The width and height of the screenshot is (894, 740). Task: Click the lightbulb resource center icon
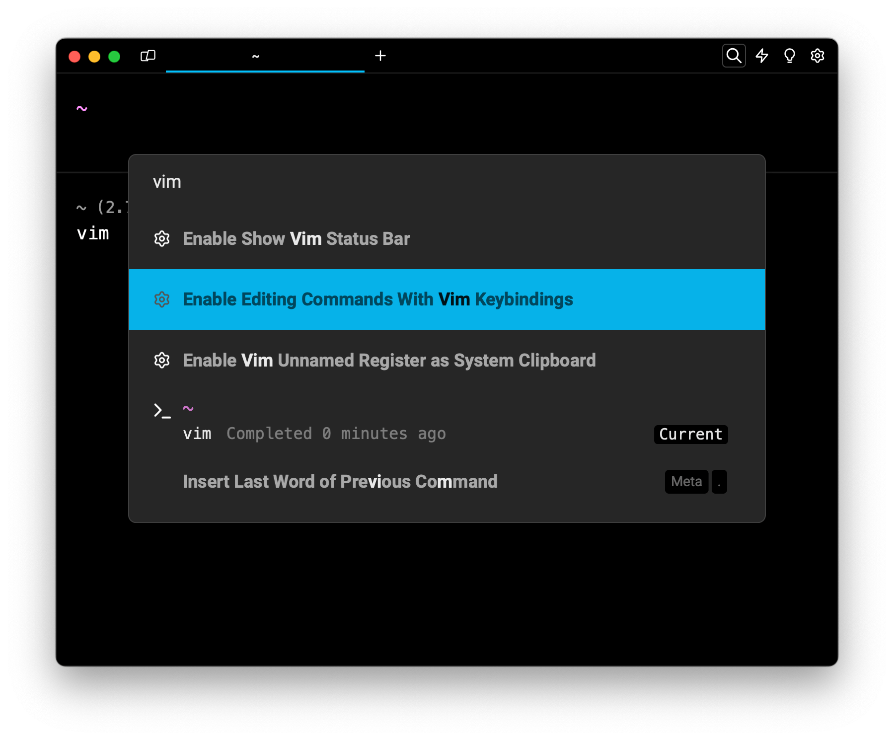(789, 56)
